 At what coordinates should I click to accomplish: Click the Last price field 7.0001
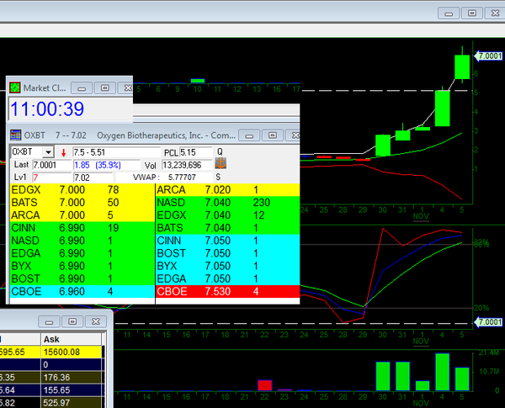[x=52, y=165]
